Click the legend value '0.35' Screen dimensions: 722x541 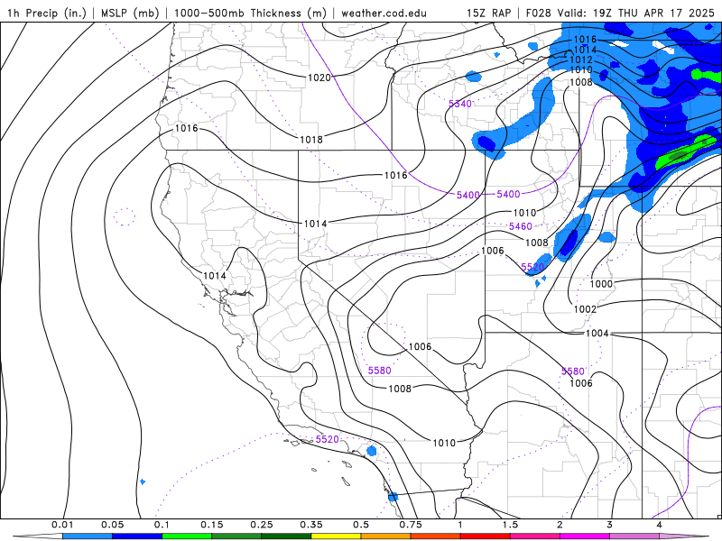[x=311, y=525]
